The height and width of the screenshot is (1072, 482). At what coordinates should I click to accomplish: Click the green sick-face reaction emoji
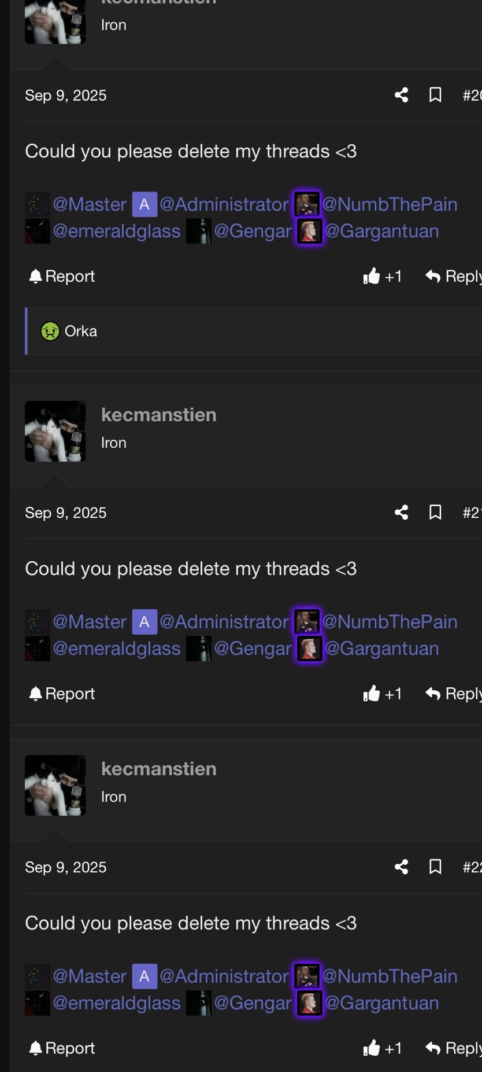tap(50, 331)
